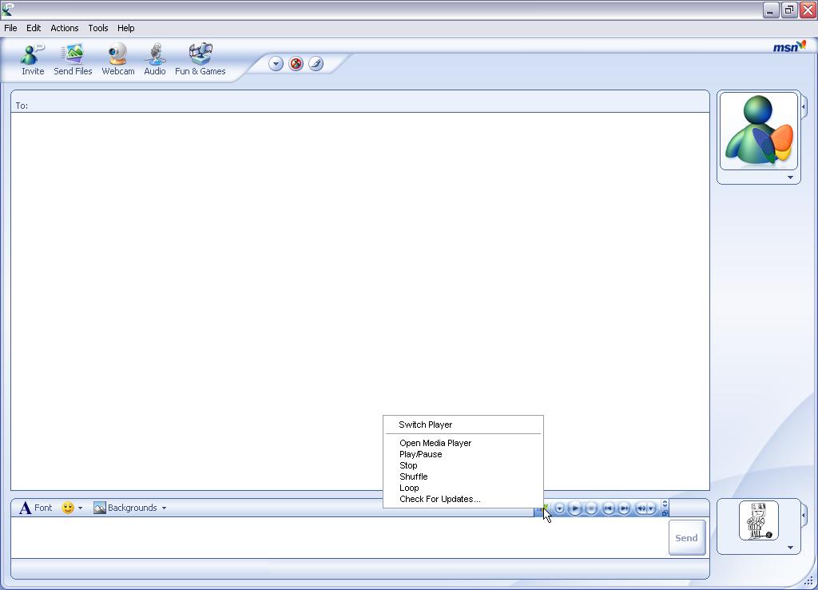This screenshot has height=590, width=818.
Task: Click the To: recipient field
Action: point(360,106)
